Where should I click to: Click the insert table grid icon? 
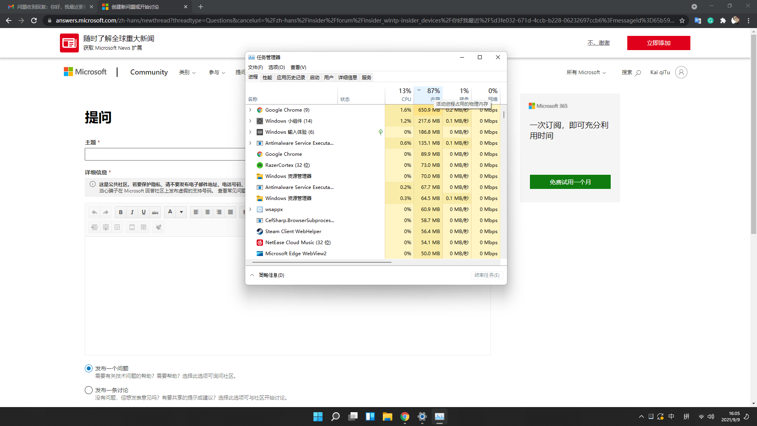[144, 227]
